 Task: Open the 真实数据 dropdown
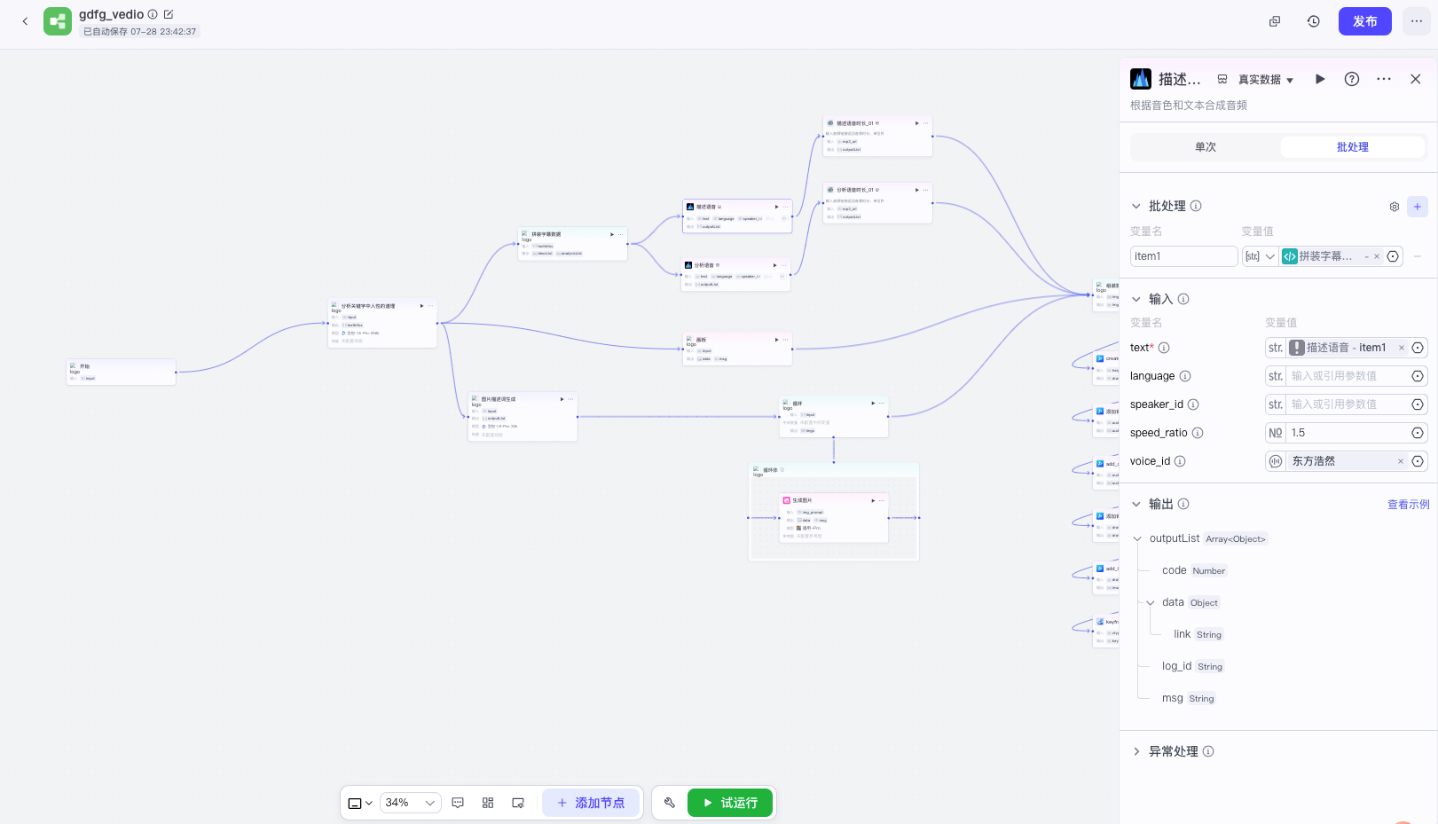(1265, 80)
